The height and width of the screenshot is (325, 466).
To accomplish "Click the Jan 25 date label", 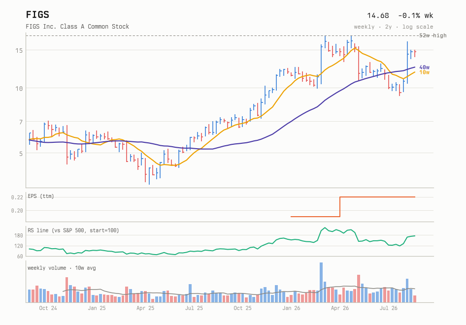I will point(97,308).
